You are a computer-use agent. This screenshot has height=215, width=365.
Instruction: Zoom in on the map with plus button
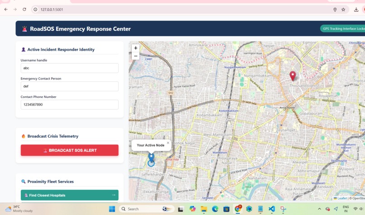(x=135, y=48)
